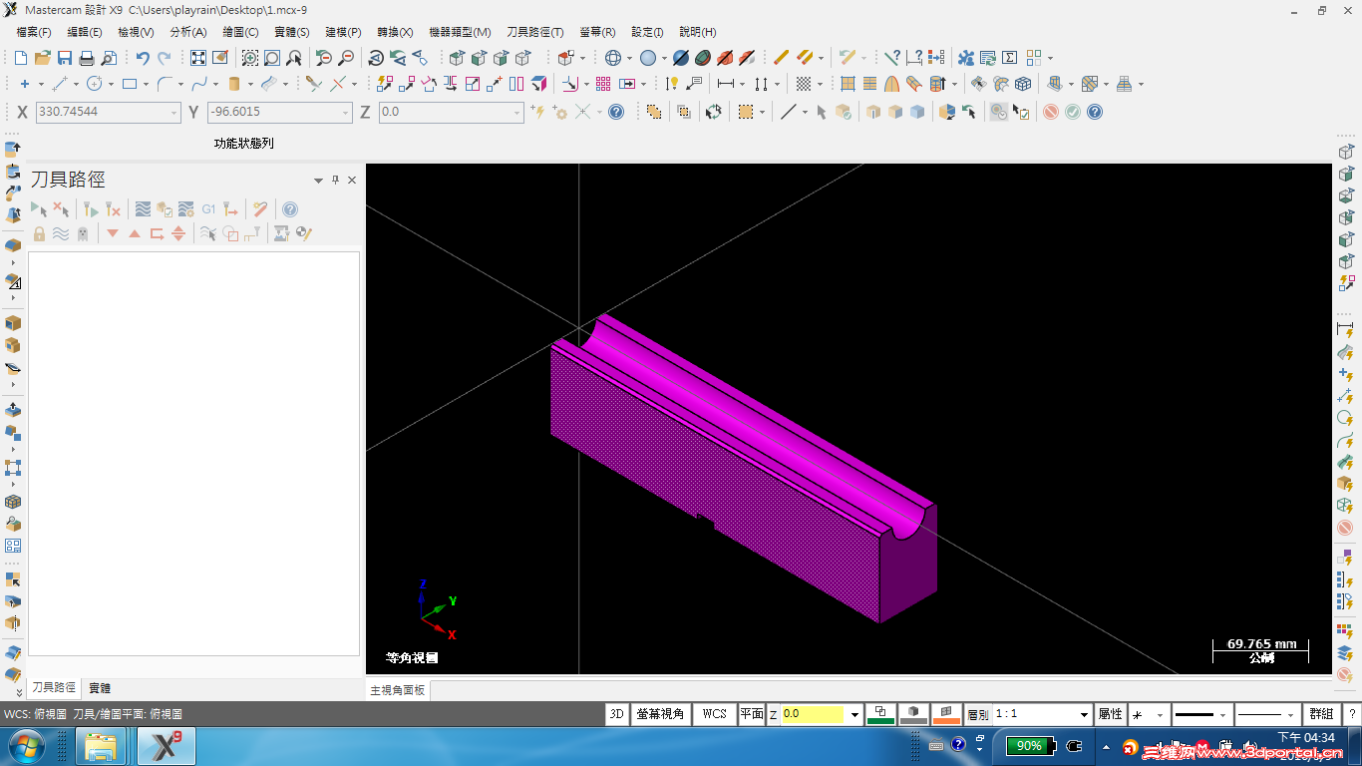Toggle the 3D construction mode button

(x=617, y=714)
